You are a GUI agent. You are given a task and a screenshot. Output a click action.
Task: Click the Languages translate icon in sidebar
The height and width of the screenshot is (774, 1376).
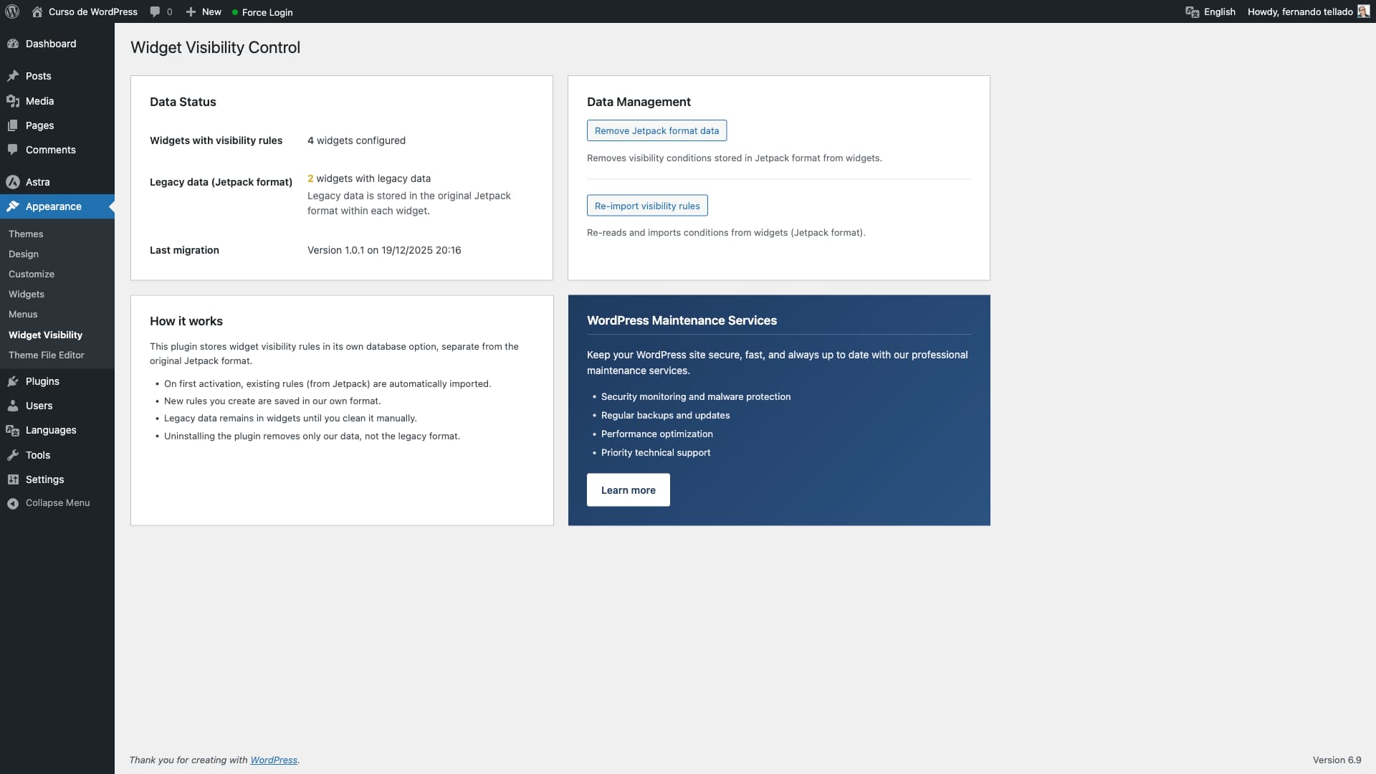[x=13, y=430]
